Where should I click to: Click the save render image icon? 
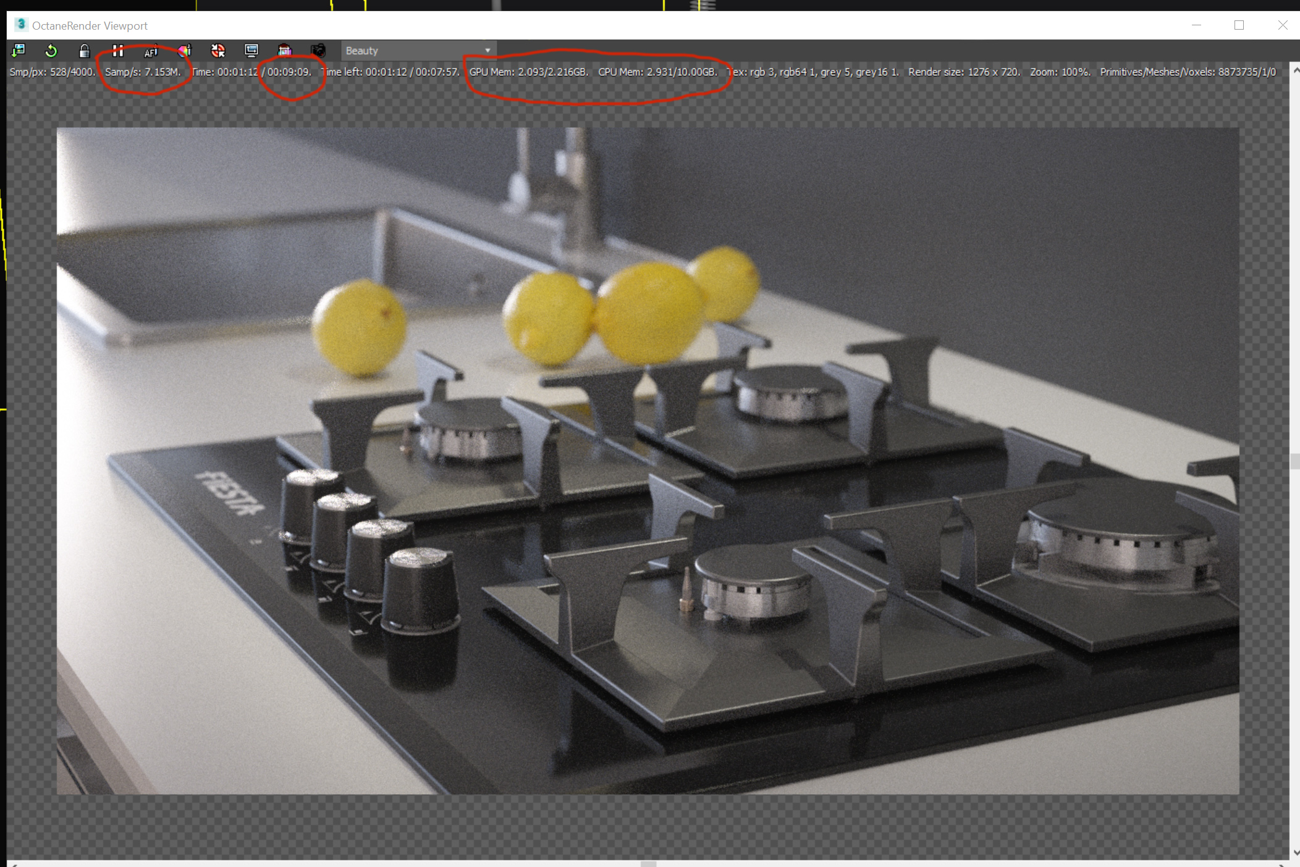[x=19, y=51]
